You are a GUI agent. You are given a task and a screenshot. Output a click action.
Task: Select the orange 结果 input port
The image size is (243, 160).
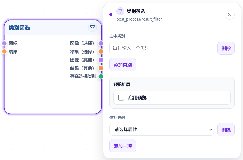tap(4, 51)
